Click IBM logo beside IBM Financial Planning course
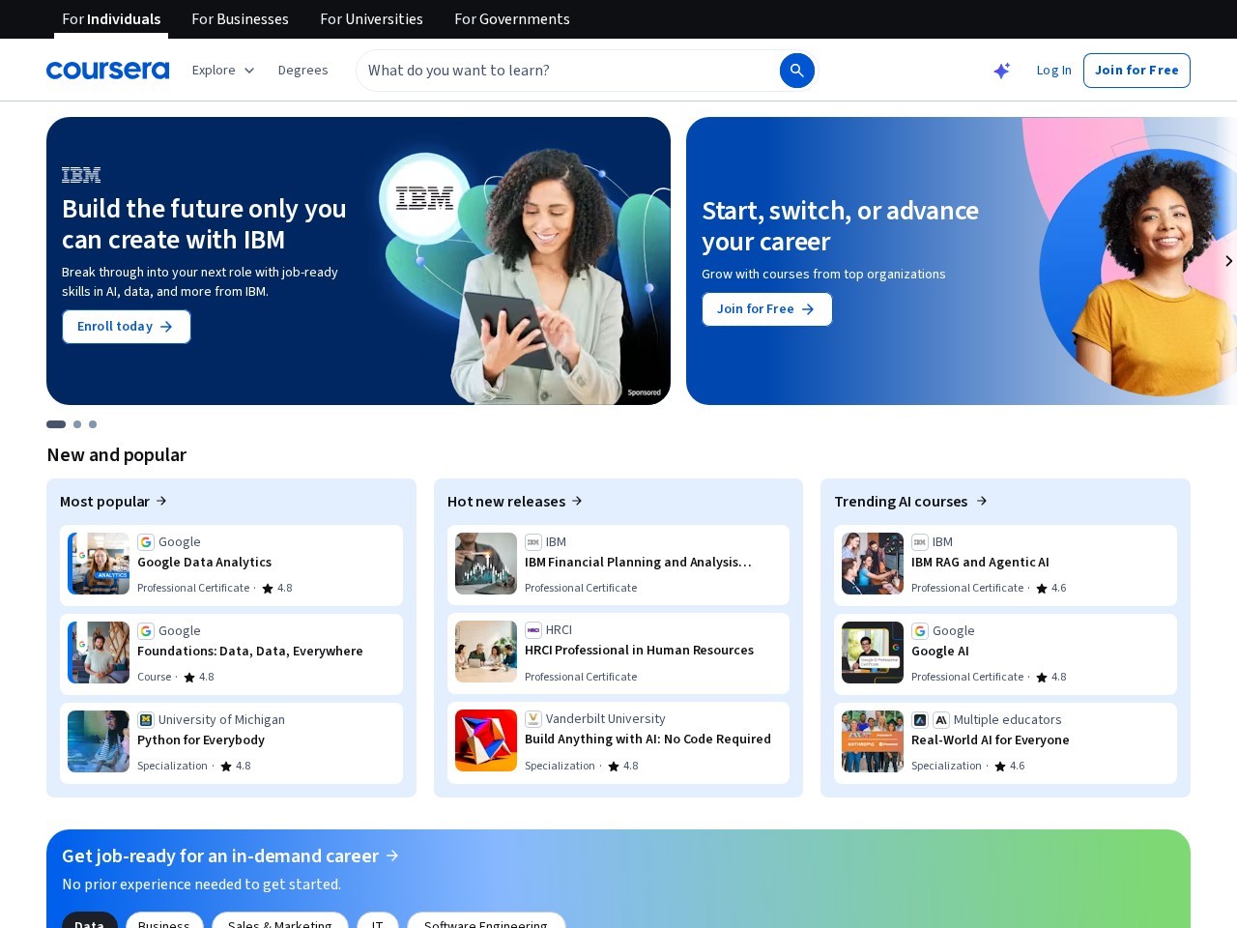This screenshot has width=1237, height=928. pyautogui.click(x=533, y=542)
